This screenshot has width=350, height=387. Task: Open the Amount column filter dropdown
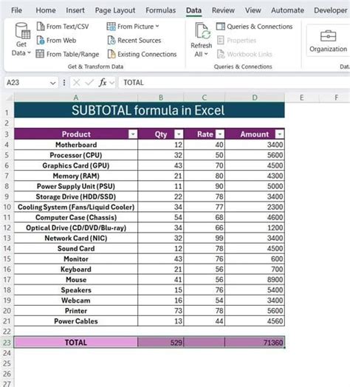[279, 134]
